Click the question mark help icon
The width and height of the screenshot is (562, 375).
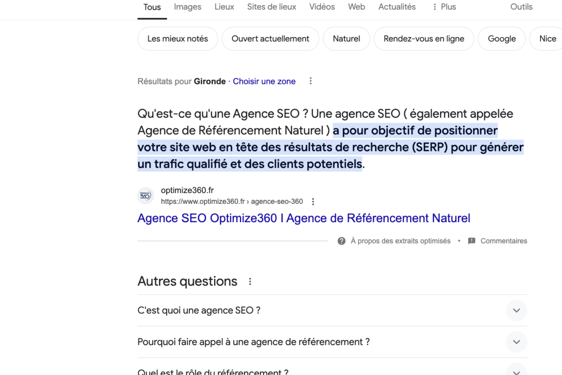point(342,241)
